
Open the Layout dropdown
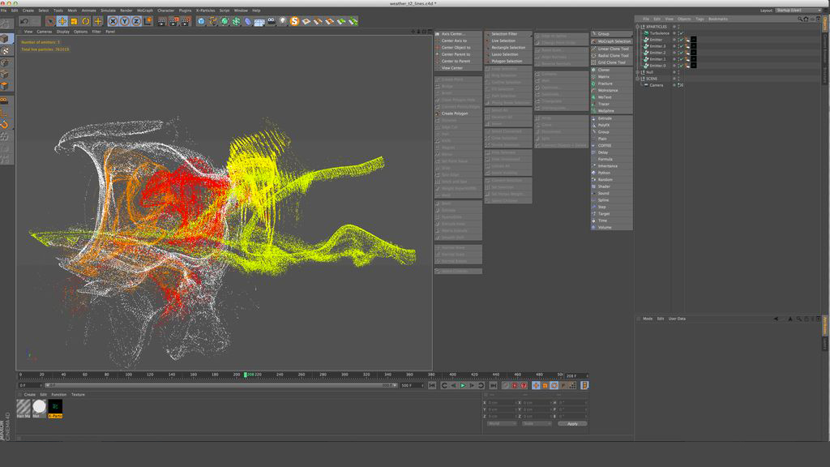point(797,11)
